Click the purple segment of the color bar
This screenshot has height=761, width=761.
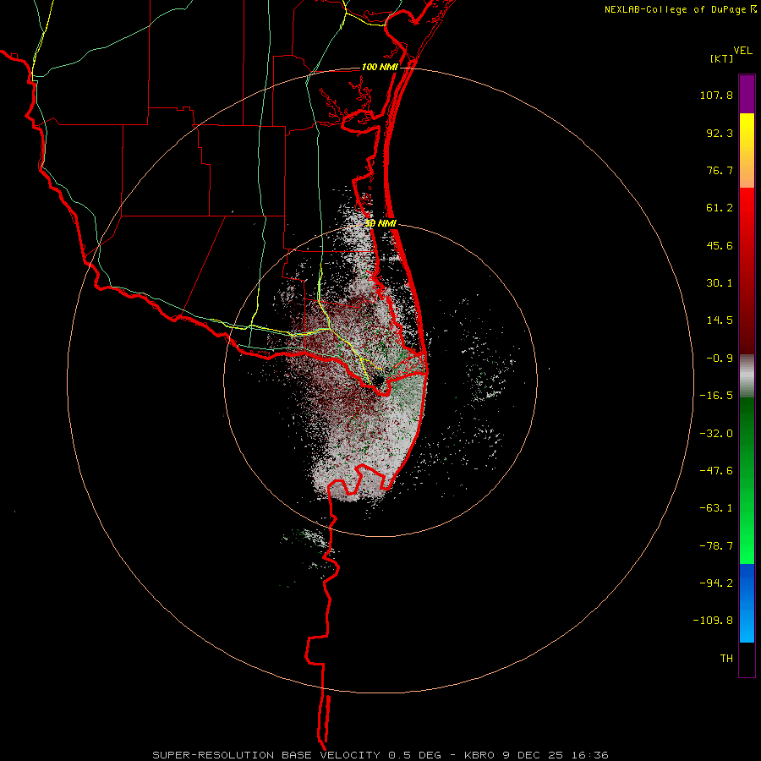747,94
